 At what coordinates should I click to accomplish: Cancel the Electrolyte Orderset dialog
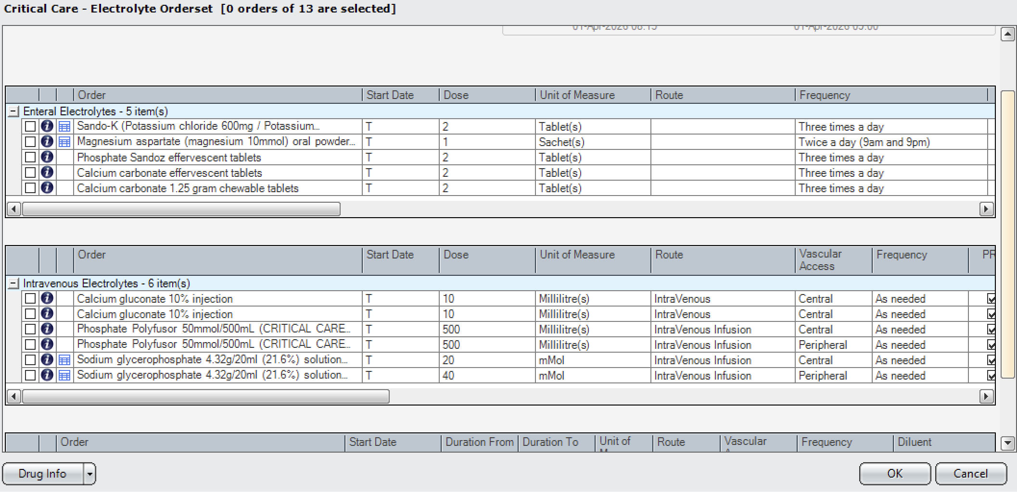tap(971, 474)
